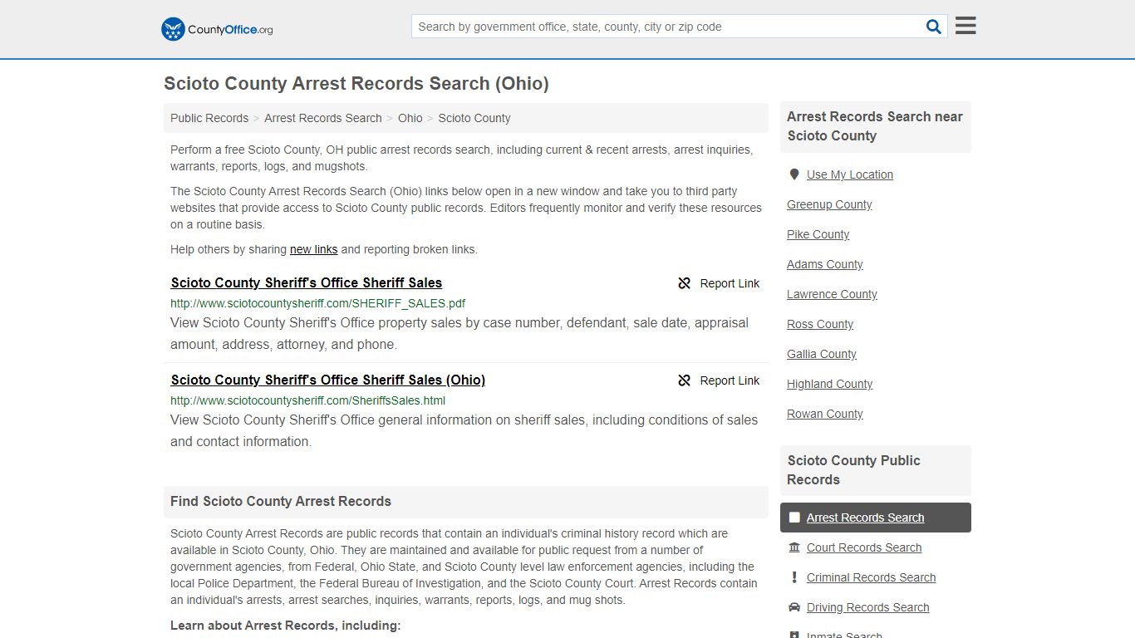
Task: Click the 'Arrest Records Search near Scioto County' heading
Action: point(875,126)
